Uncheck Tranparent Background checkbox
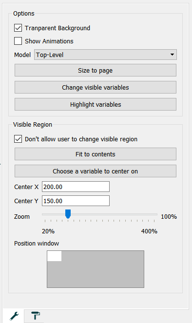Screen dimensions: 192x323 click(x=18, y=28)
